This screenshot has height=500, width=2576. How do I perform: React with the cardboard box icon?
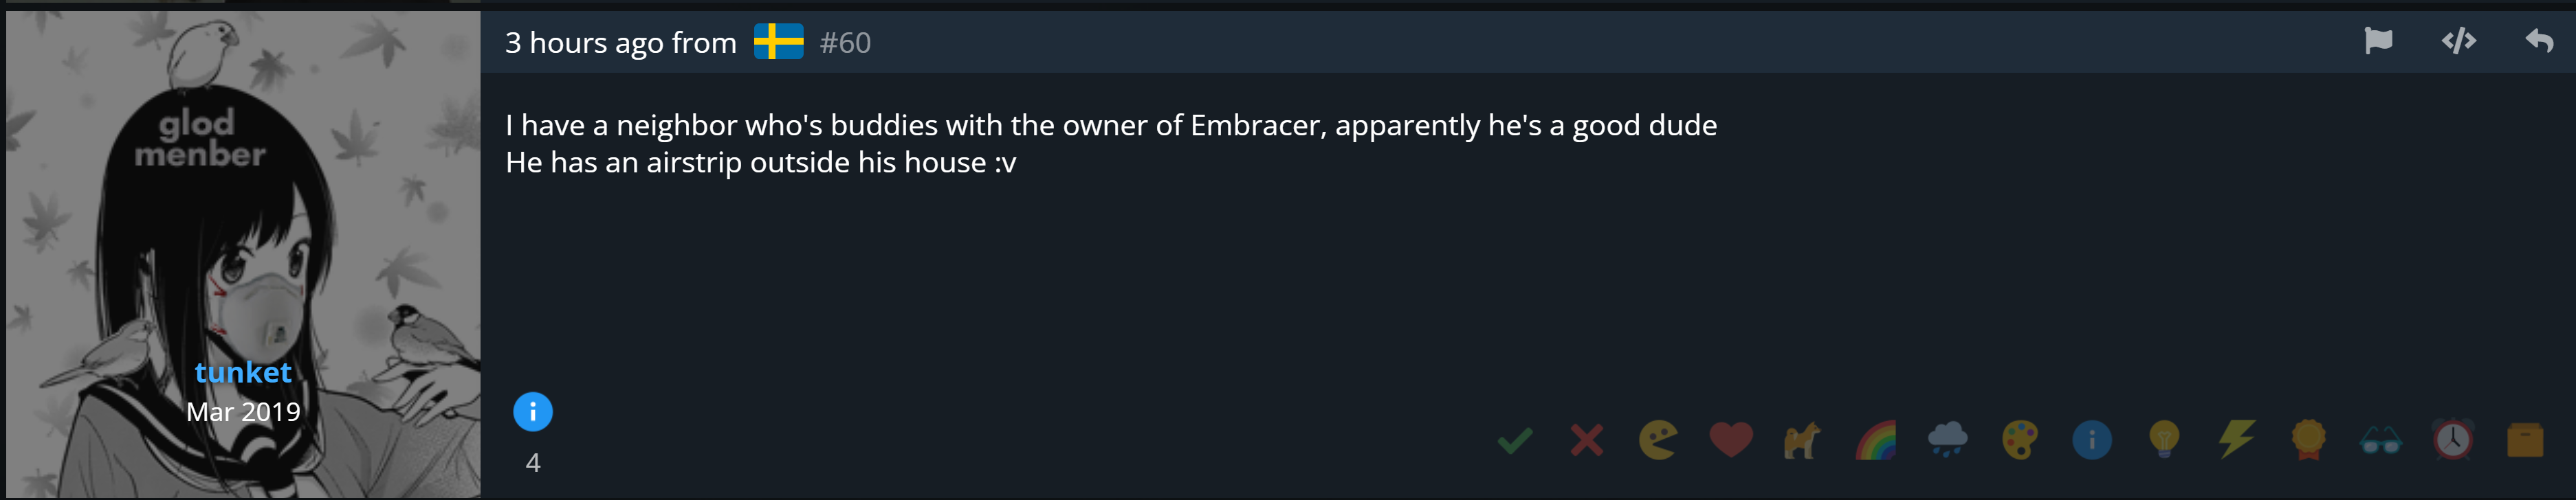(2525, 440)
